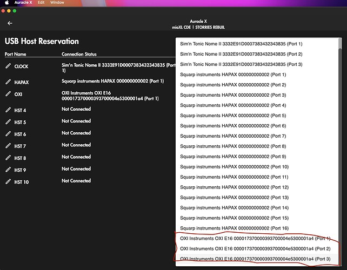
Task: Click the HST 7 port name
Action: pyautogui.click(x=20, y=146)
